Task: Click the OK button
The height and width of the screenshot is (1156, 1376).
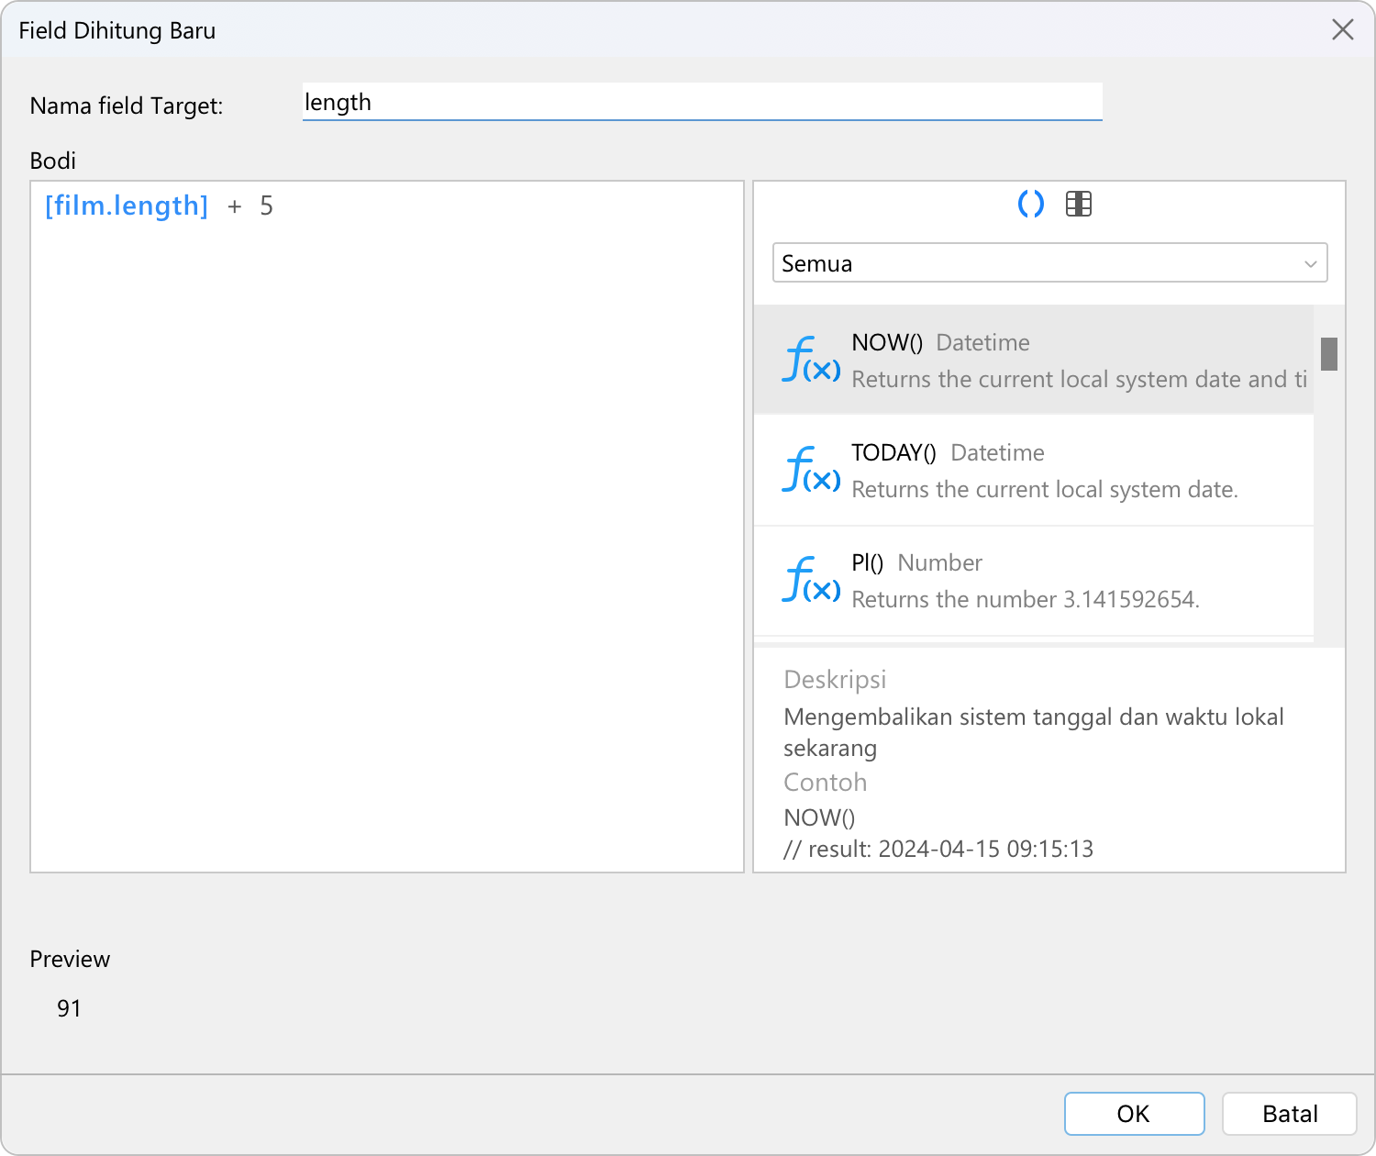Action: coord(1135,1114)
